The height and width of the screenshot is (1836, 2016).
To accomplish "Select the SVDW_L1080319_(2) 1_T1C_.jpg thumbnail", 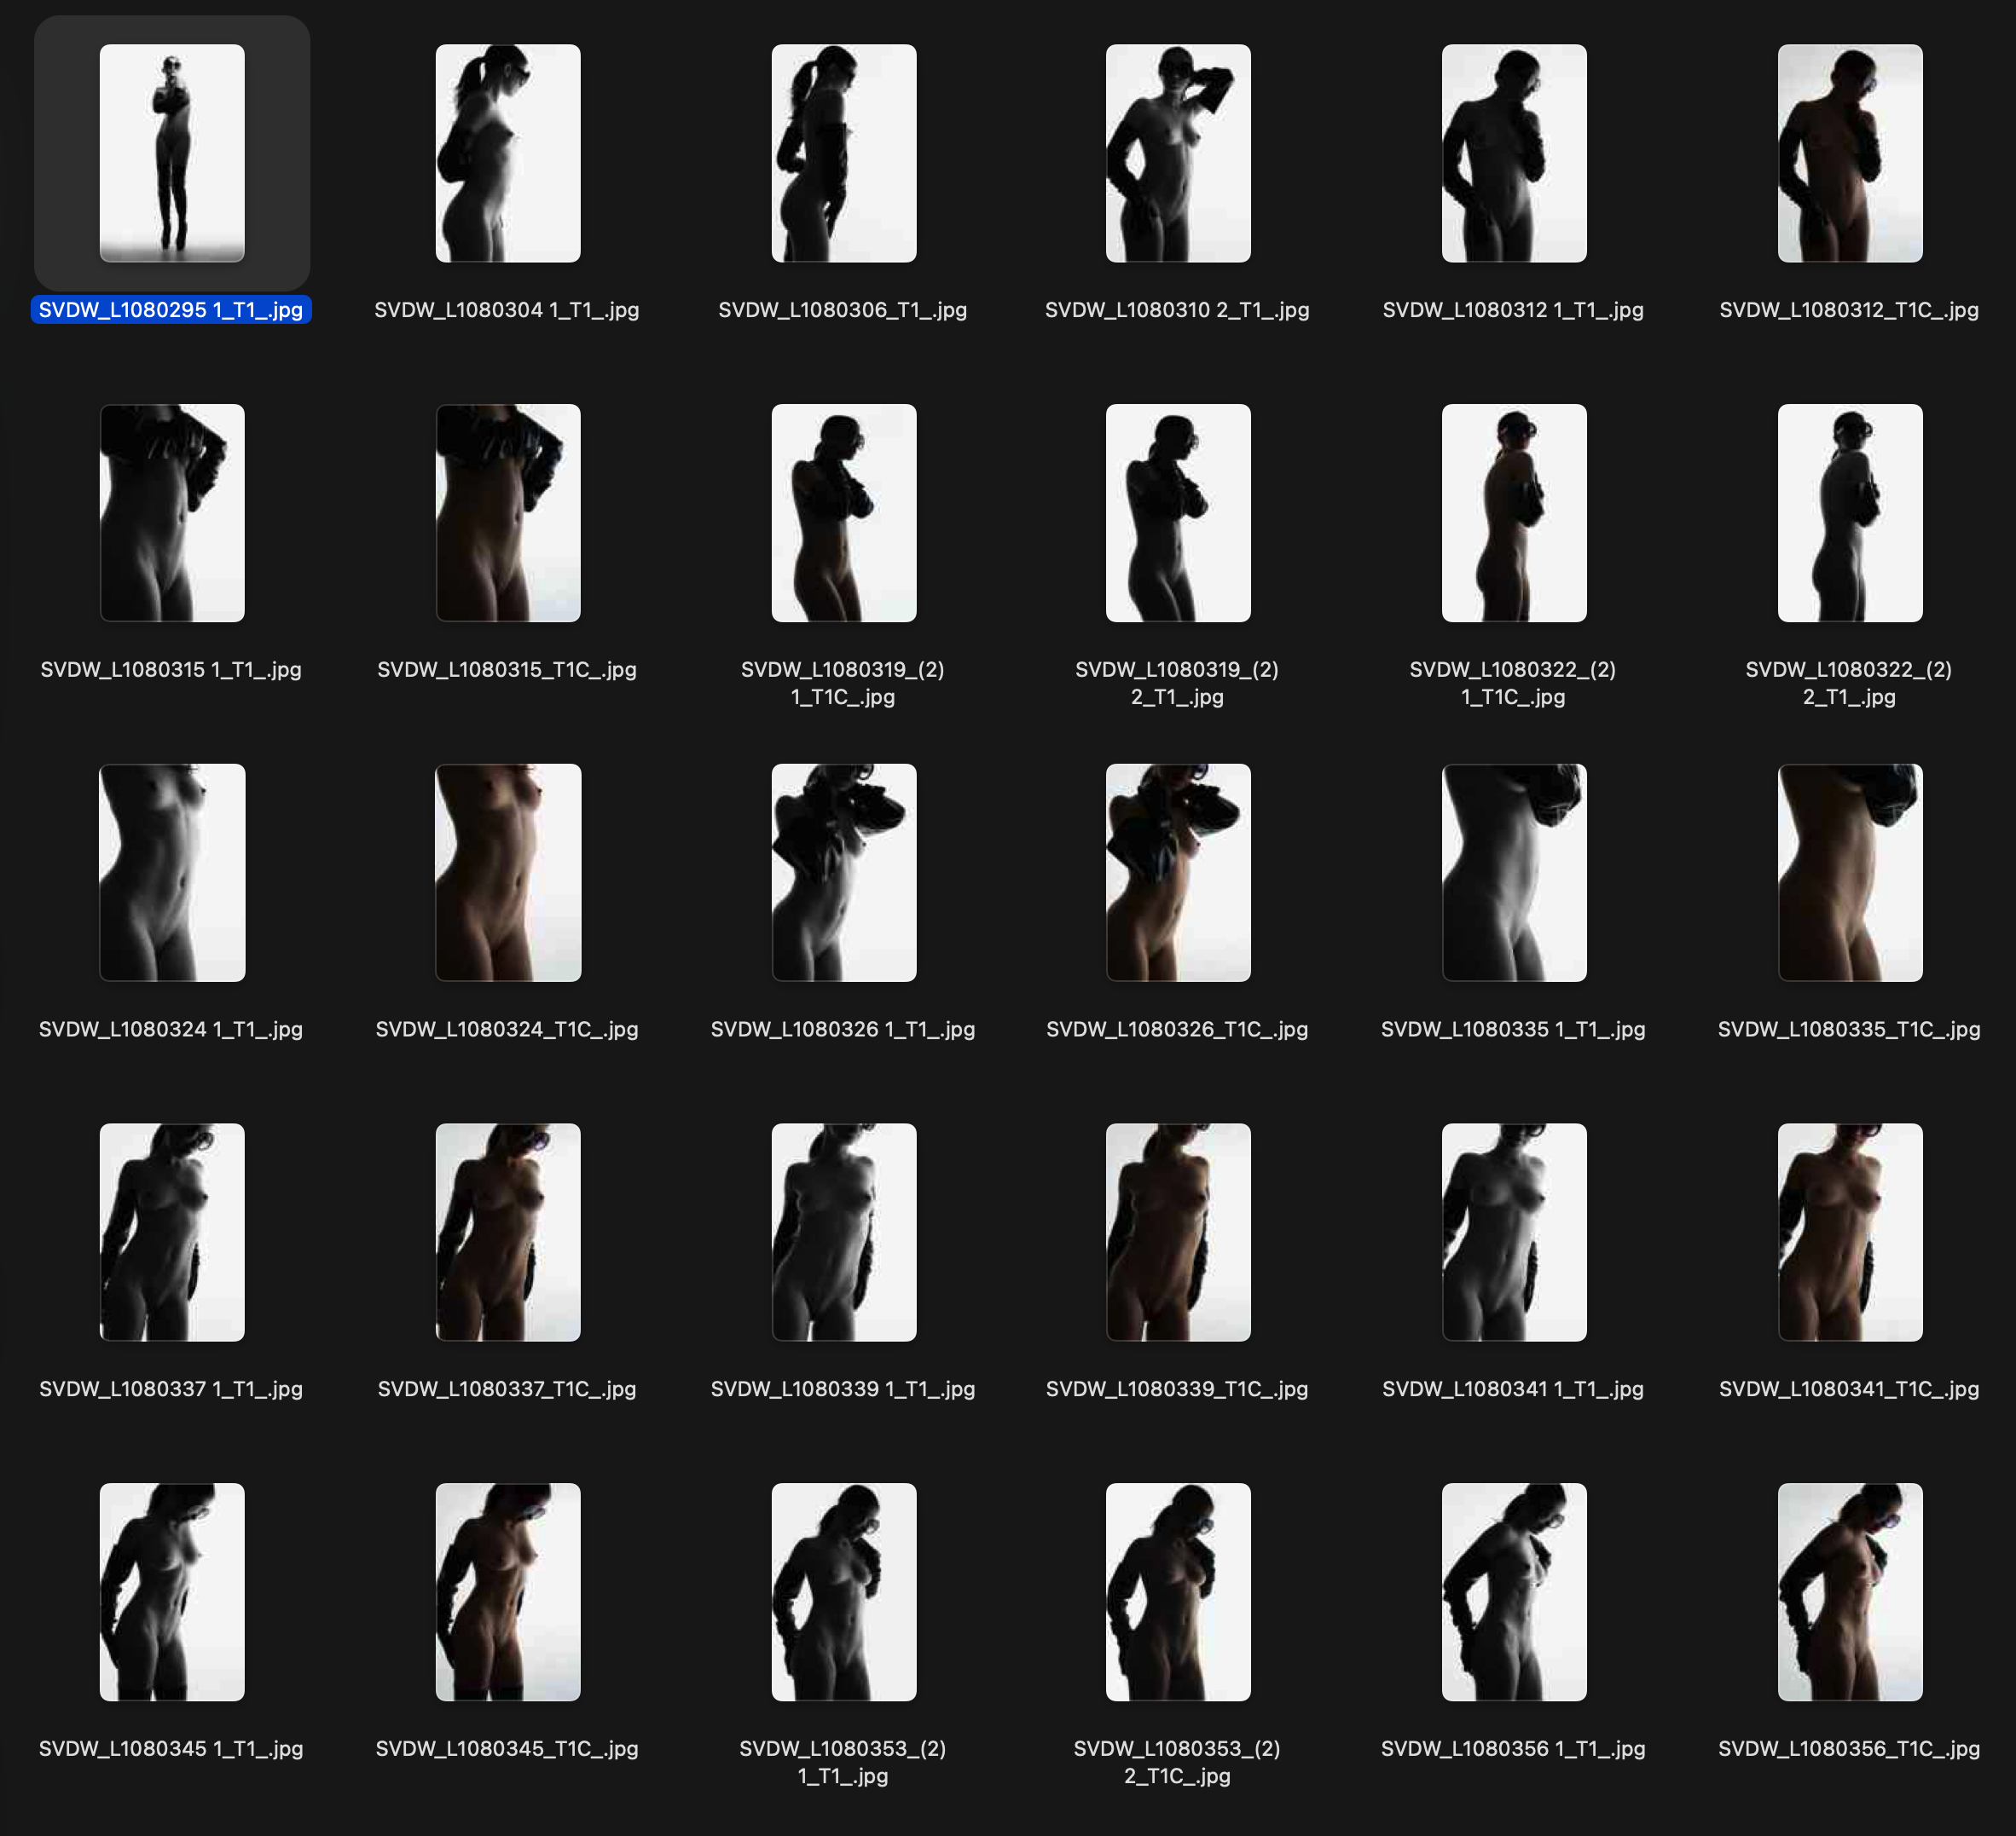I will pyautogui.click(x=844, y=510).
